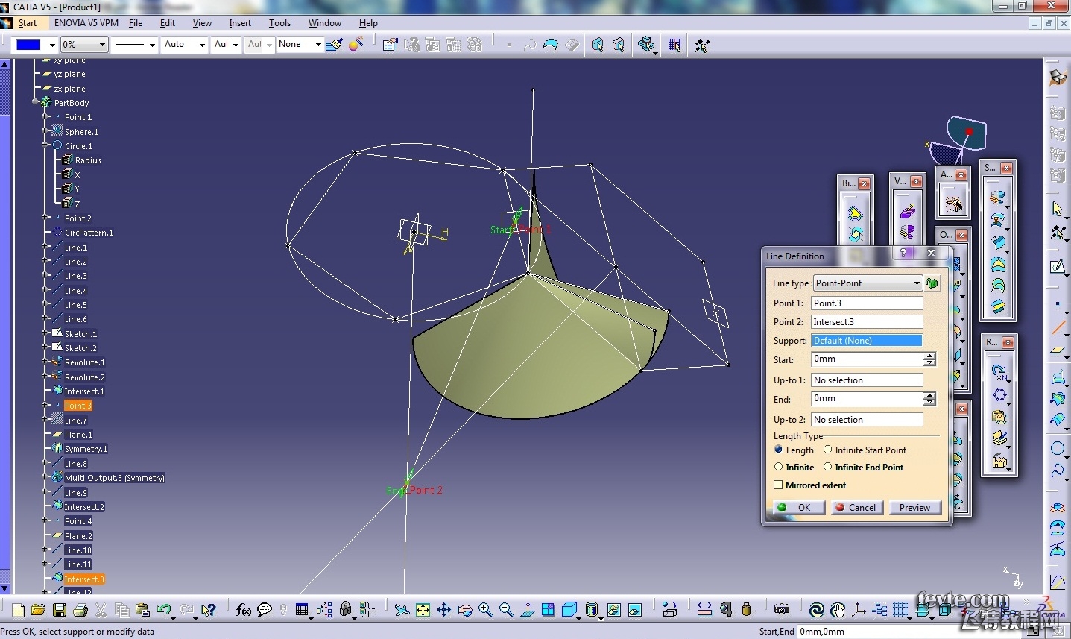1071x639 pixels.
Task: Select the Rotate view tool
Action: [464, 610]
